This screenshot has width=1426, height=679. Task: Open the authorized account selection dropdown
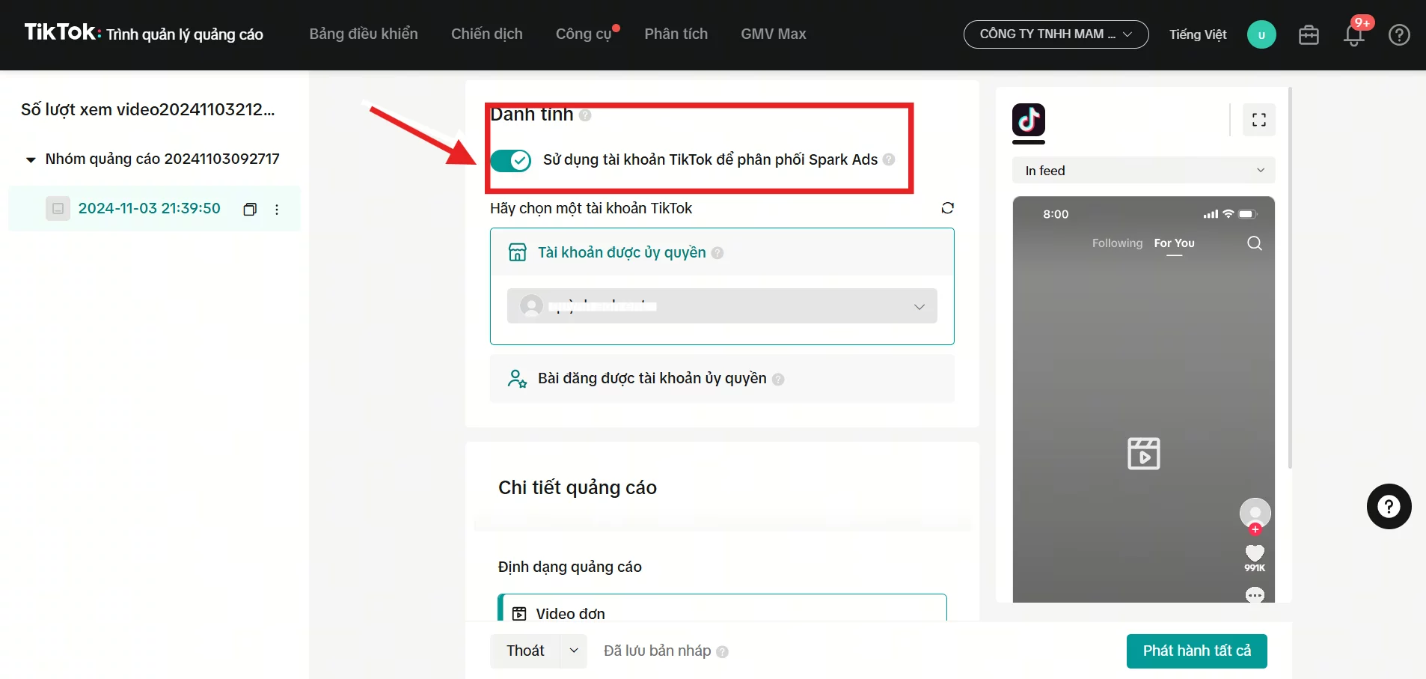pyautogui.click(x=722, y=306)
